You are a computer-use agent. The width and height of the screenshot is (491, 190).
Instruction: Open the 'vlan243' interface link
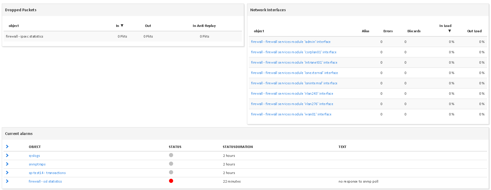click(x=292, y=94)
